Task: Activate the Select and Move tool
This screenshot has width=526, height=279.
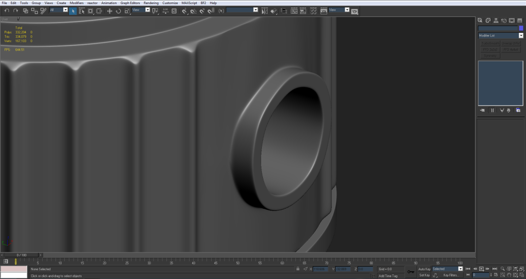Action: 109,11
